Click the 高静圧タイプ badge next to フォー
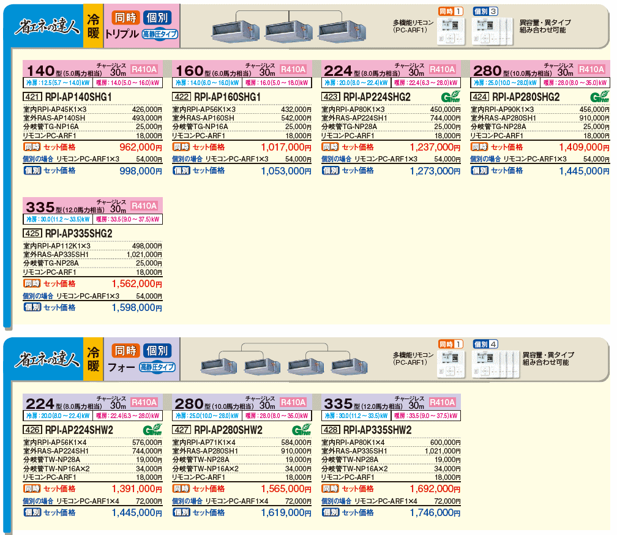This screenshot has width=617, height=535. [x=157, y=367]
